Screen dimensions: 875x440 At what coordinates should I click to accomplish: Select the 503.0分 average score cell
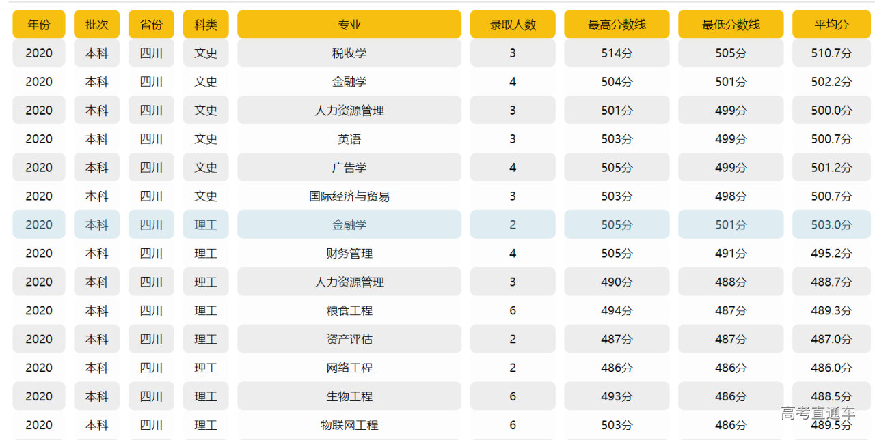click(831, 224)
